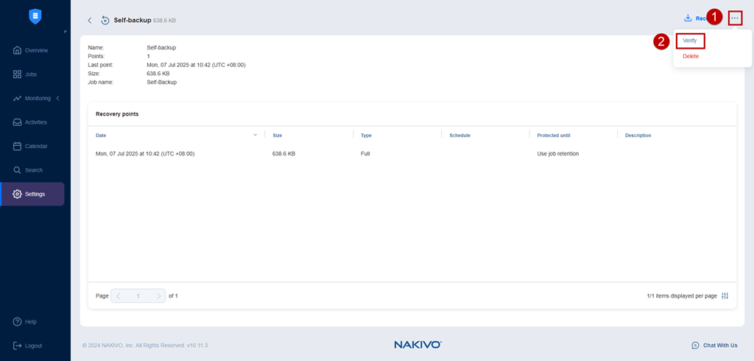Click the Self-backup restore icon in header
754x361 pixels.
pyautogui.click(x=105, y=20)
